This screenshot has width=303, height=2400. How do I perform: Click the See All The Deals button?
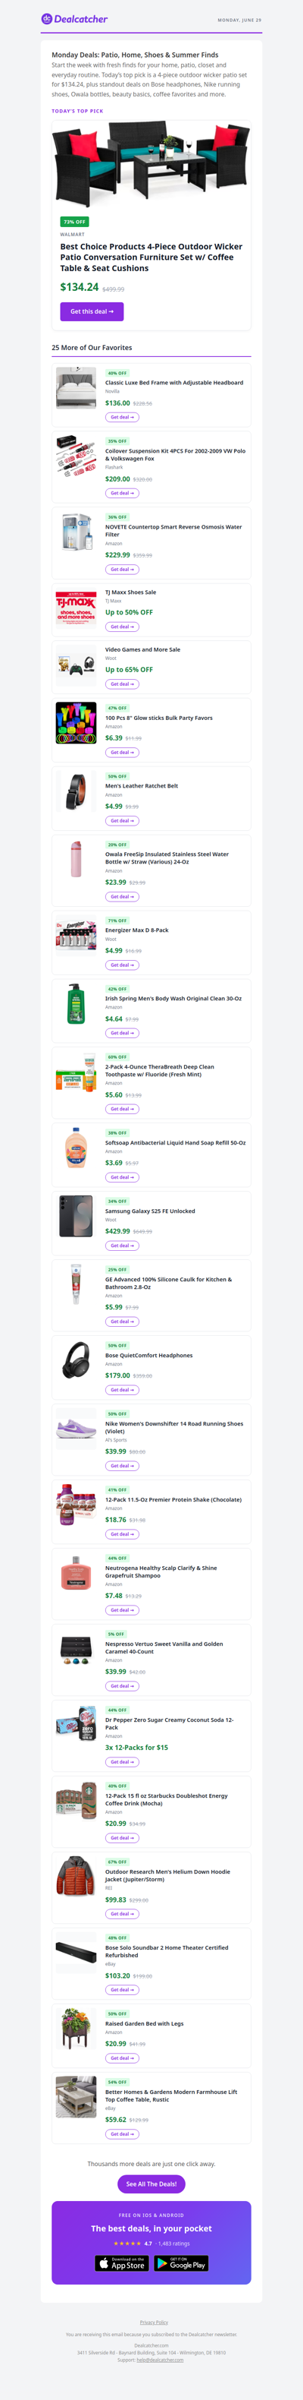(x=151, y=2184)
